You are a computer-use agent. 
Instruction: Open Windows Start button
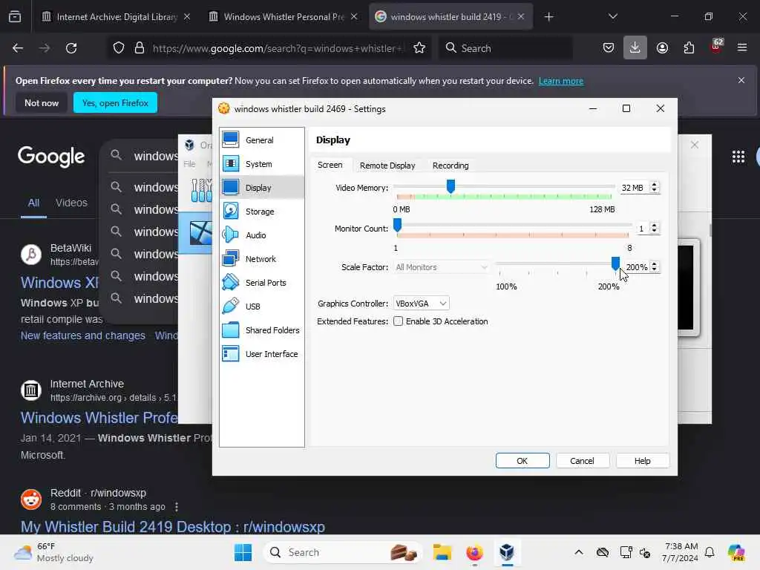(x=243, y=552)
